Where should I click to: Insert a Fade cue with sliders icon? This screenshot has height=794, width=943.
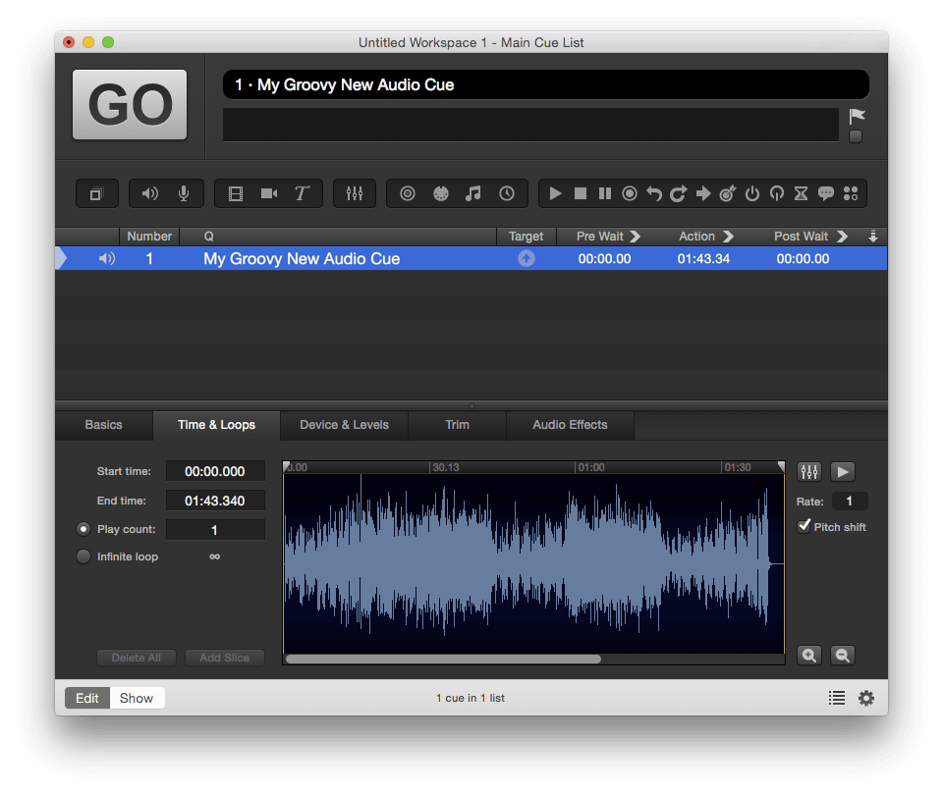click(x=355, y=193)
